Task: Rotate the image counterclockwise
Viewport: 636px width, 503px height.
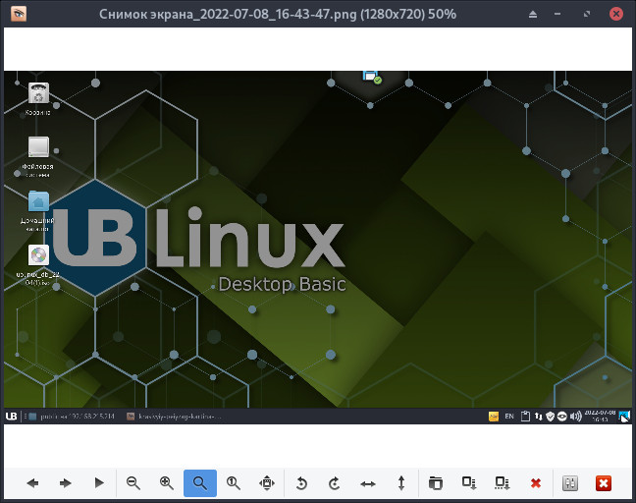Action: [x=302, y=483]
